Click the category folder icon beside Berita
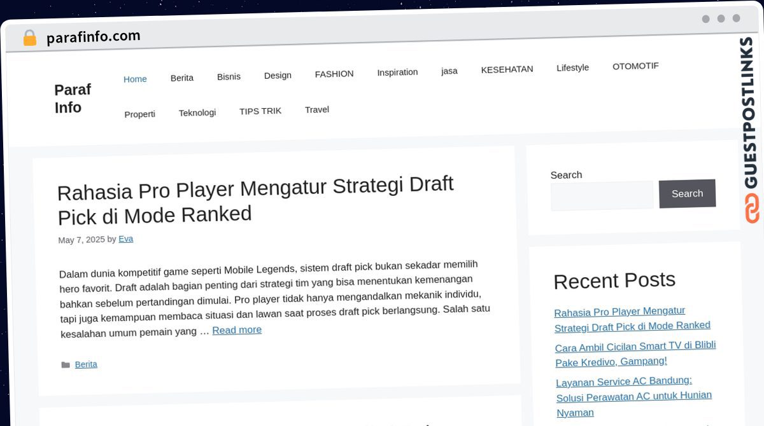This screenshot has height=426, width=764. tap(66, 364)
